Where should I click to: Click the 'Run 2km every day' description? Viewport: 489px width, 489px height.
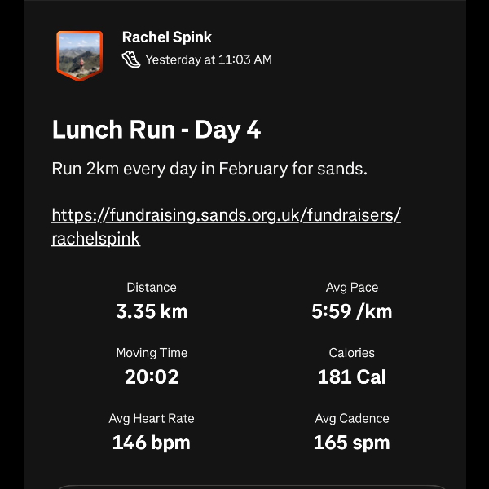coord(209,170)
